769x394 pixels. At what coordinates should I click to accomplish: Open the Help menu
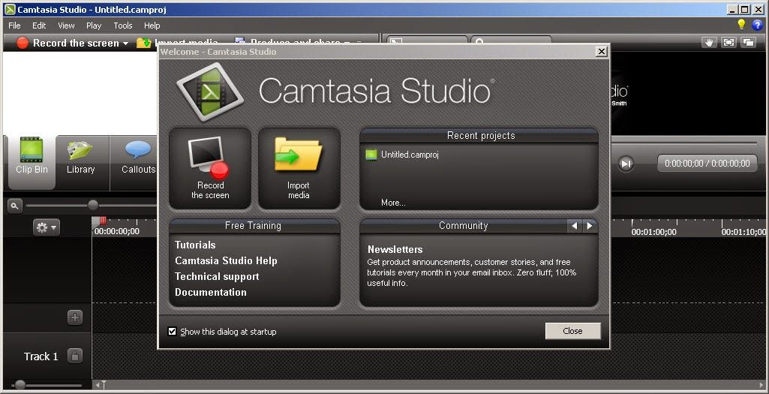click(x=152, y=26)
